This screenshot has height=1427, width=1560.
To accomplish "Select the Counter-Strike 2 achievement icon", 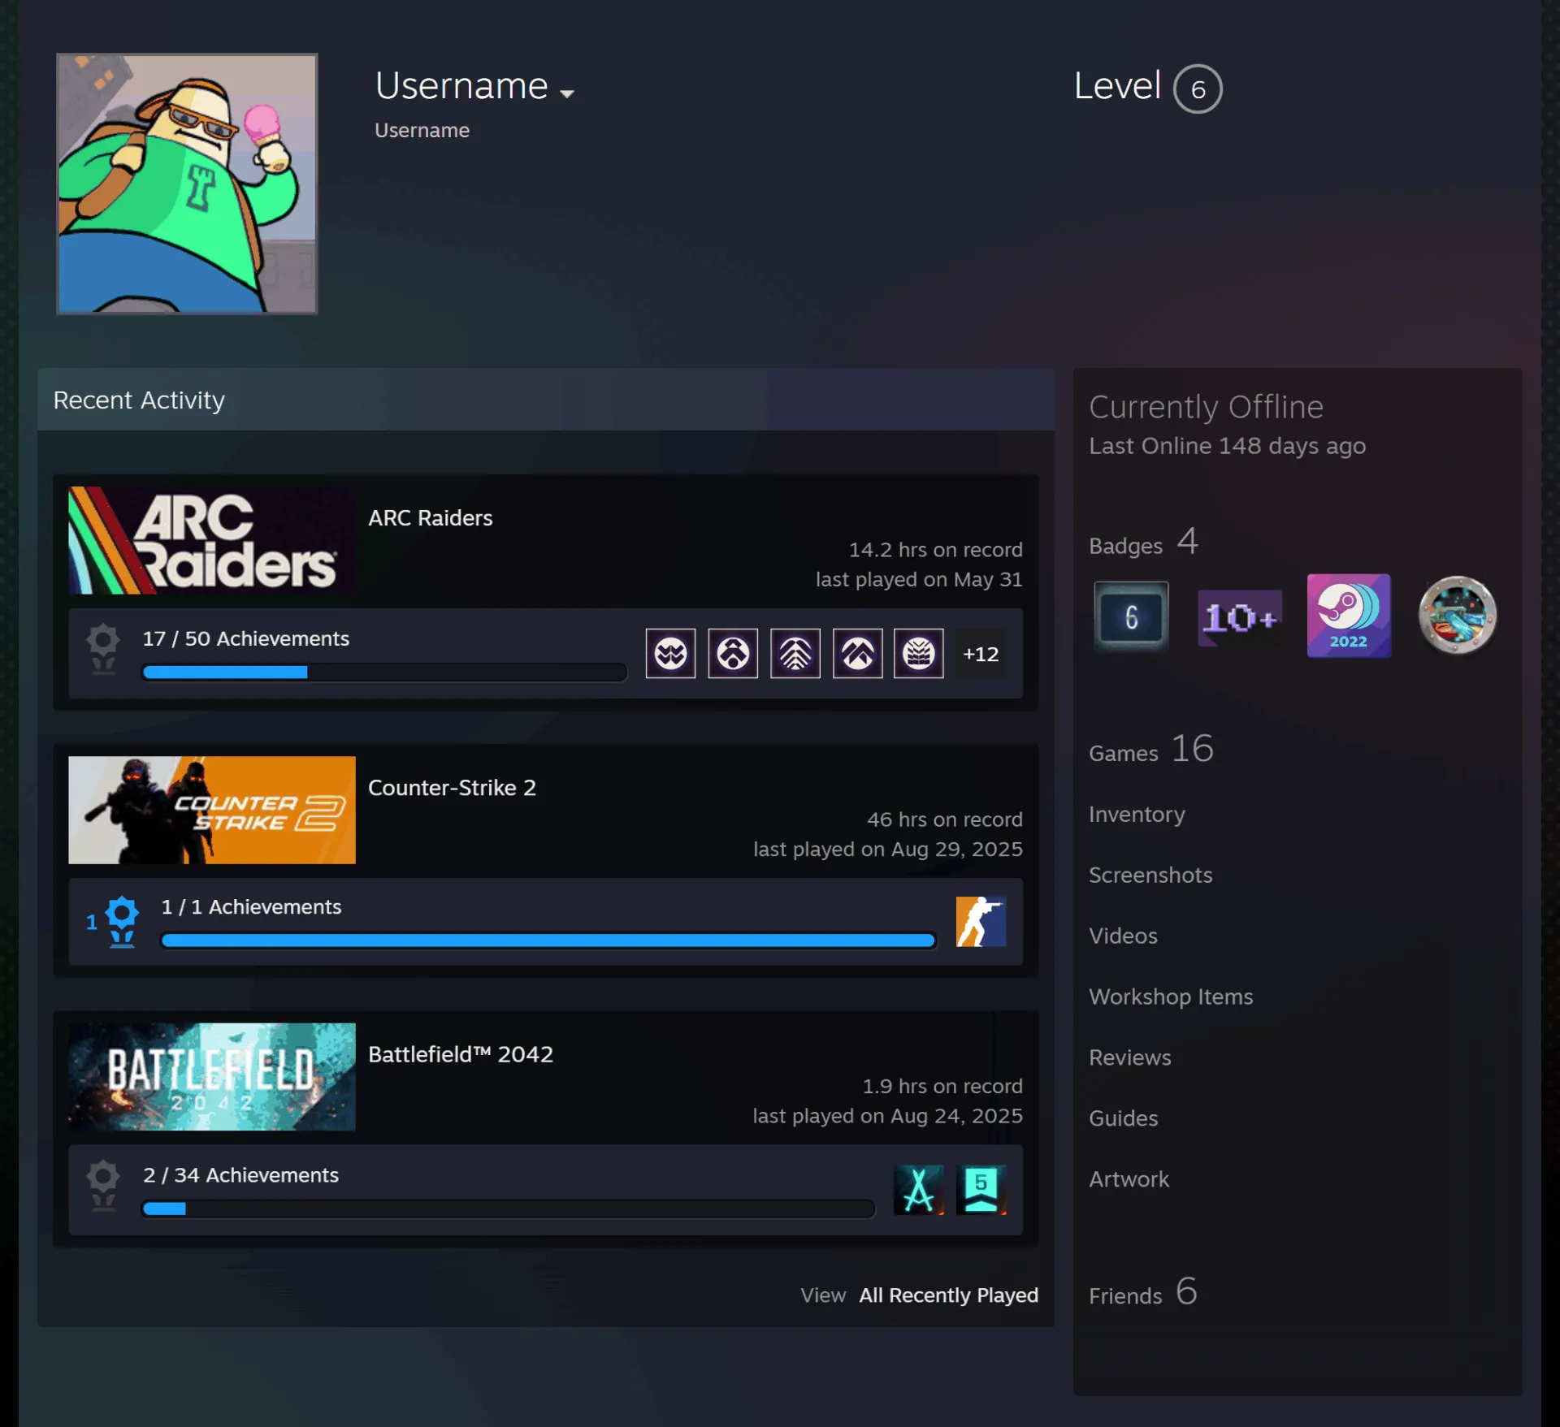I will pos(981,921).
